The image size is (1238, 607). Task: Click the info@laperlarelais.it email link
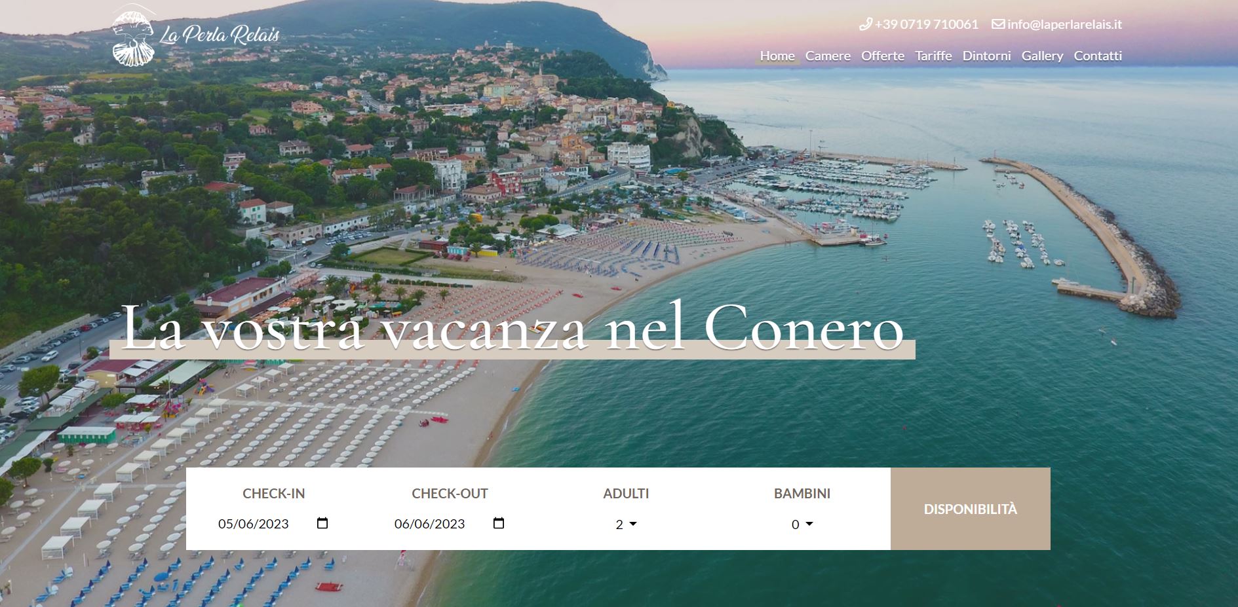click(x=1064, y=24)
